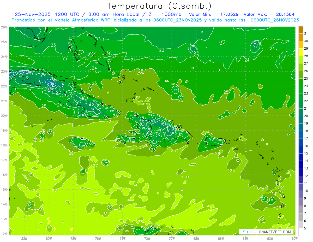Click the purple color bar segment between 9 and 10
313x242 pixels.
point(301,195)
